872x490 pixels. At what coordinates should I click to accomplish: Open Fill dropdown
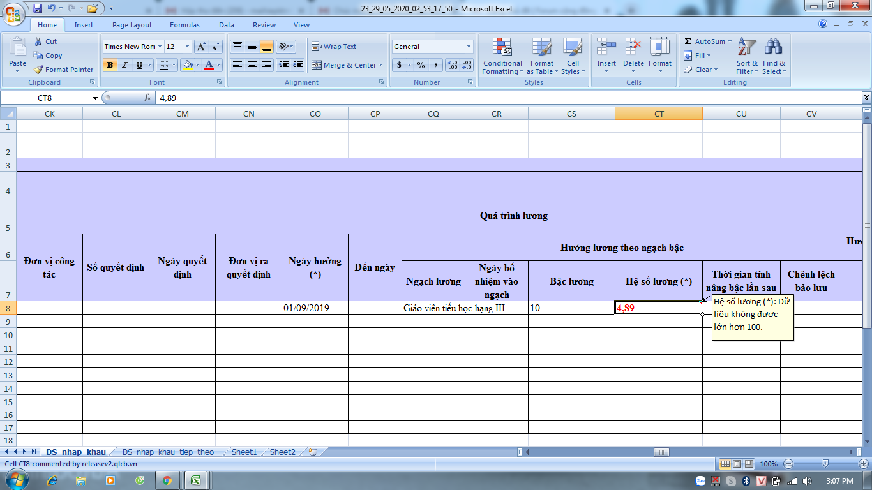coord(696,56)
